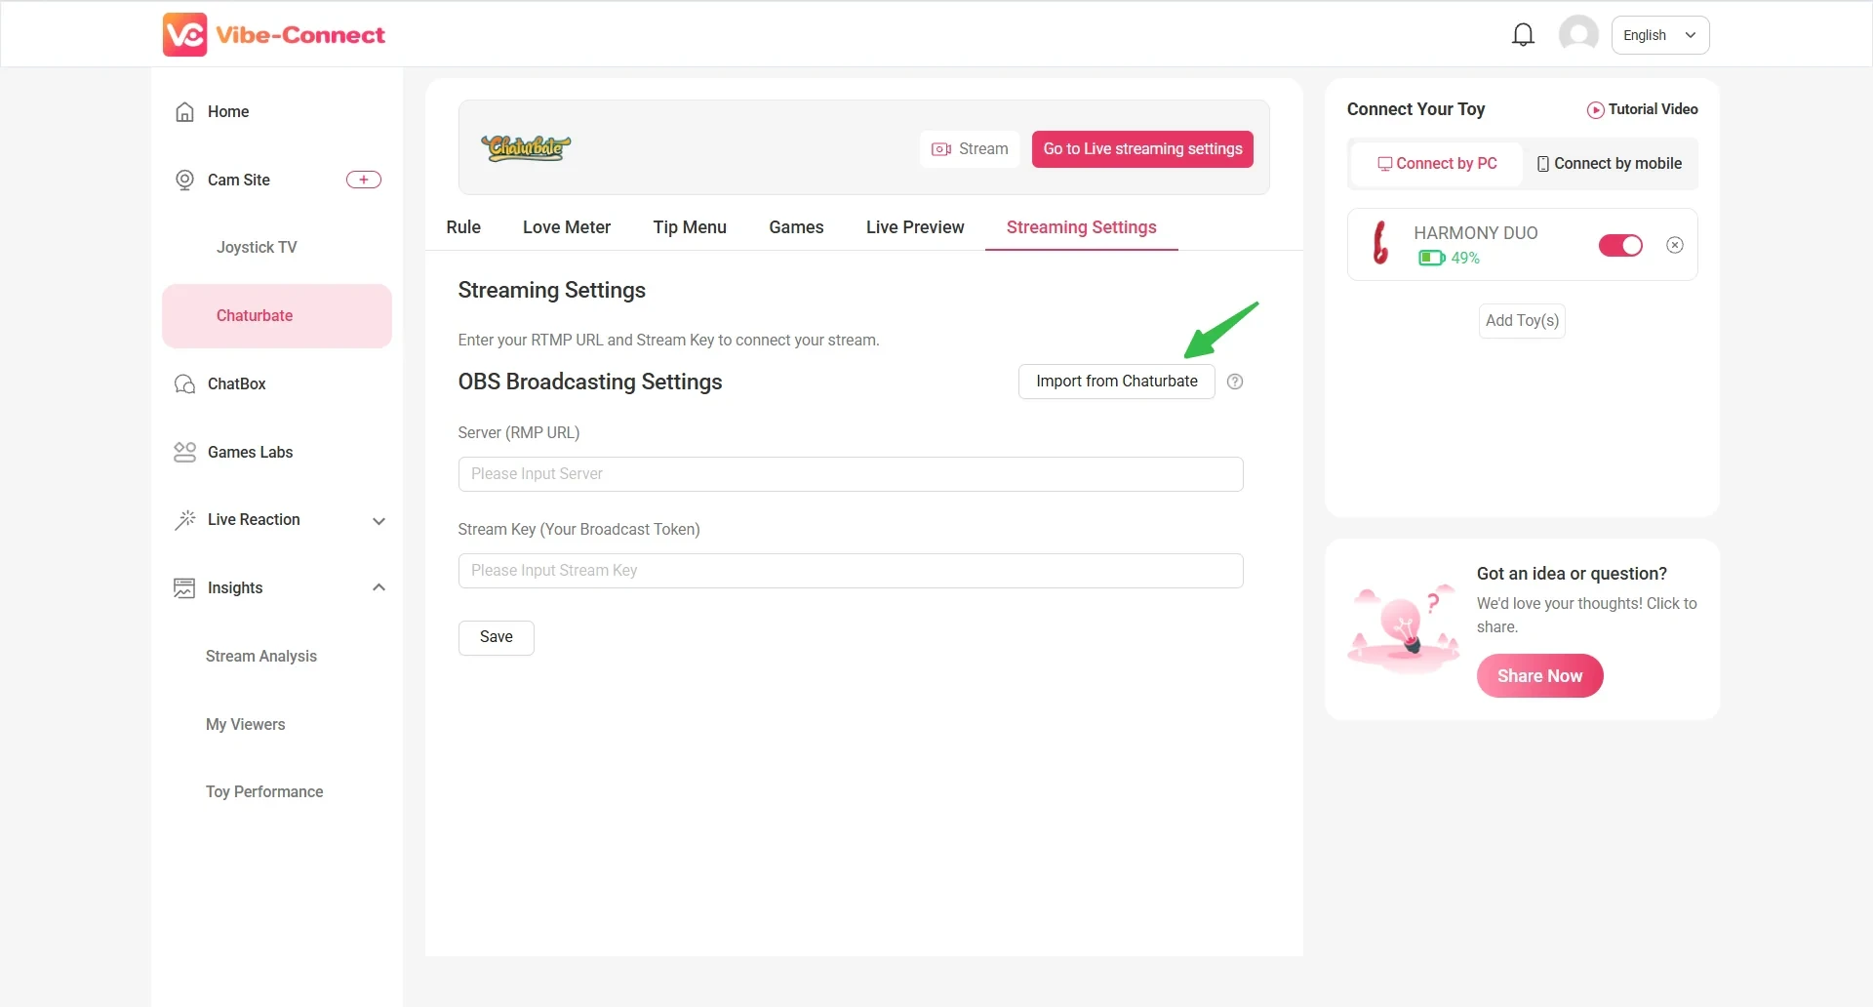Play the Tutorial Video
Image resolution: width=1873 pixels, height=1007 pixels.
pyautogui.click(x=1642, y=109)
